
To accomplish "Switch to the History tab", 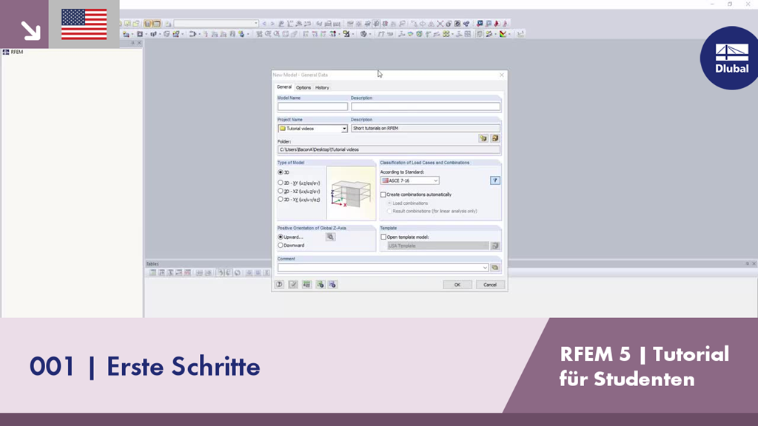I will [322, 87].
